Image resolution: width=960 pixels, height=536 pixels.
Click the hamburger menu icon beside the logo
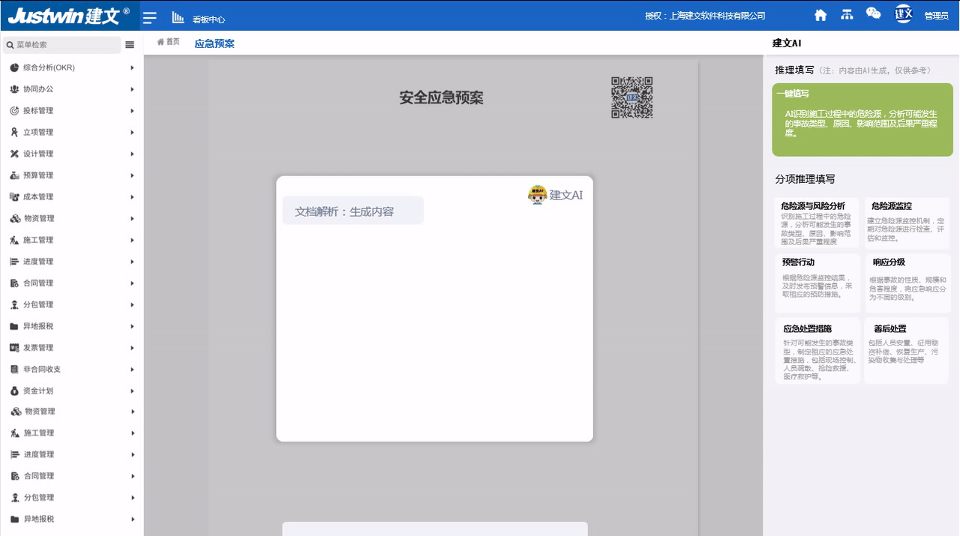[150, 17]
